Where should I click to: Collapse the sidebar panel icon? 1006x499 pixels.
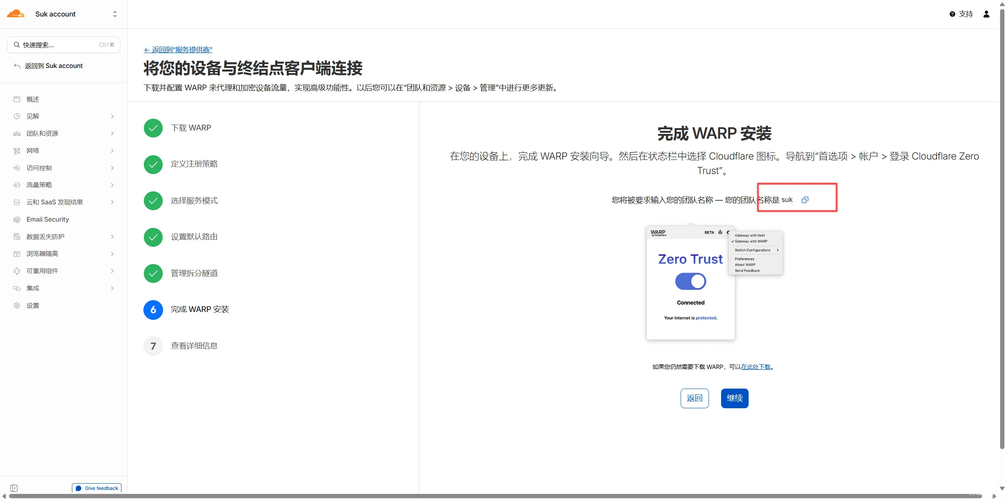tap(14, 488)
